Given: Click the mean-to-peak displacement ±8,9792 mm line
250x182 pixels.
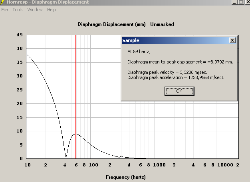Looking at the screenshot, I should click(x=180, y=62).
